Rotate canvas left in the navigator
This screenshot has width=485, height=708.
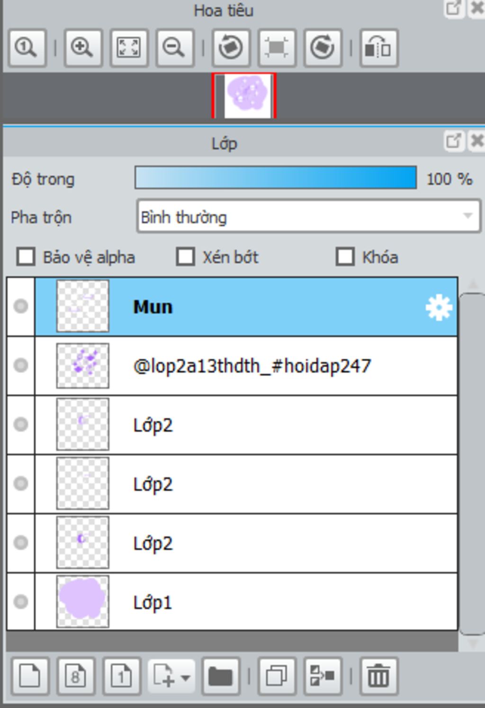tap(231, 48)
